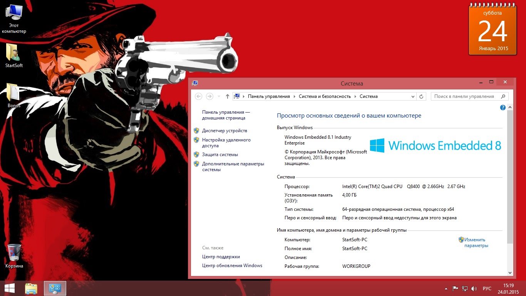
Task: Show hidden tray icons arrow
Action: [446, 289]
